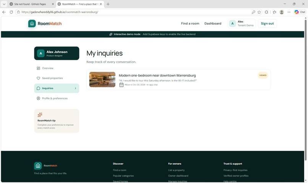
Task: Click the For owners footer heading
Action: click(x=175, y=164)
